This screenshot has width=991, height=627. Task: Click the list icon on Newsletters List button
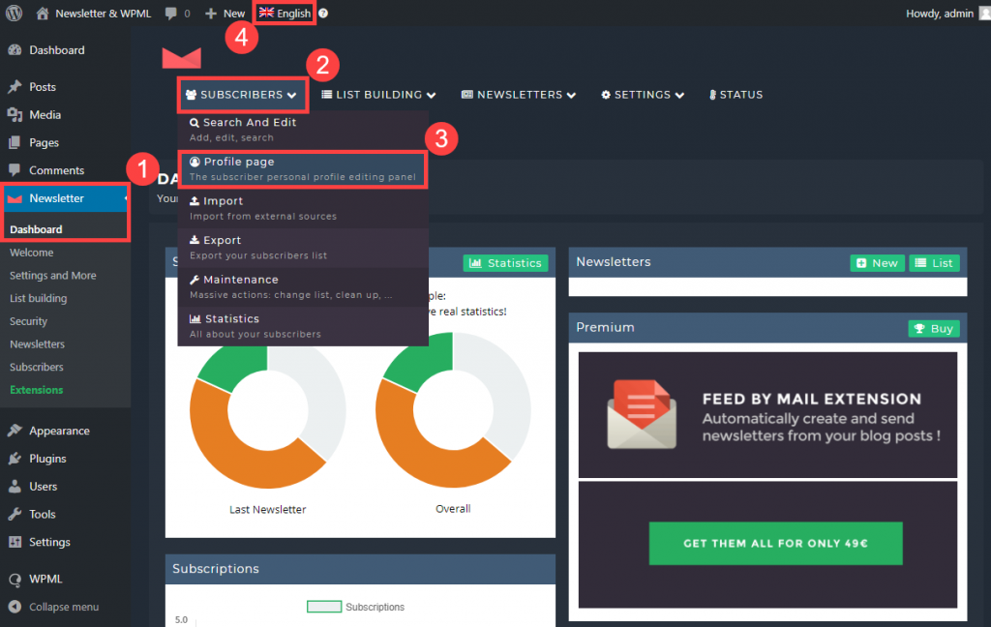pyautogui.click(x=921, y=263)
